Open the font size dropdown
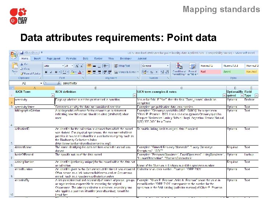The image size is (265, 198). point(72,66)
